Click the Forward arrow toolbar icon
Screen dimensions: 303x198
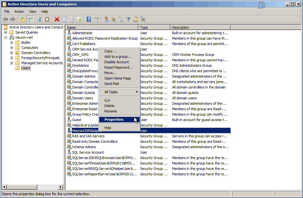(13, 19)
